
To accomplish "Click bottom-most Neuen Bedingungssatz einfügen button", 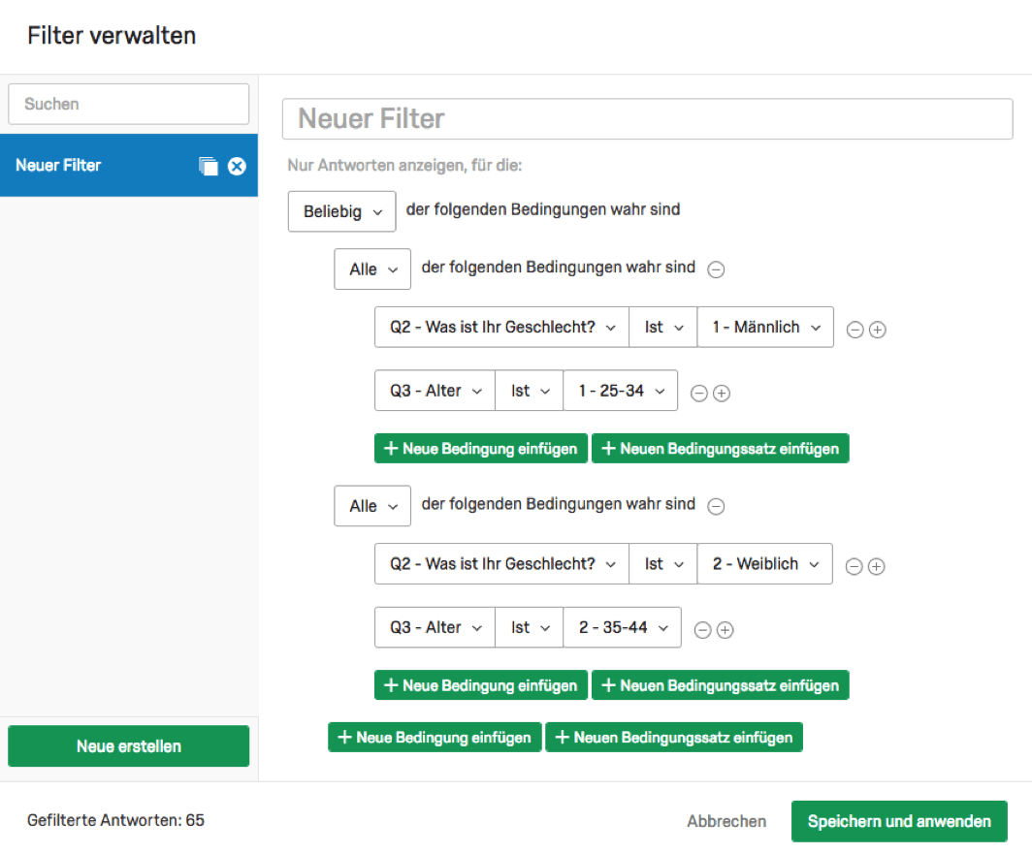I will pyautogui.click(x=674, y=738).
